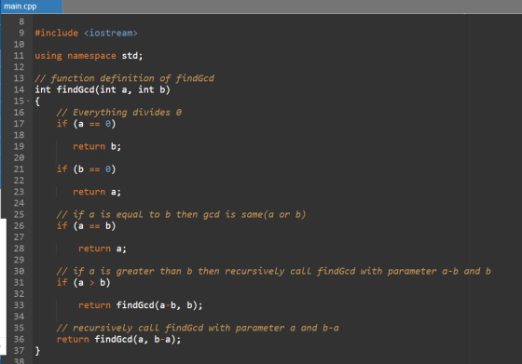Click line number 9 in the gutter
The image size is (522, 364).
point(21,33)
